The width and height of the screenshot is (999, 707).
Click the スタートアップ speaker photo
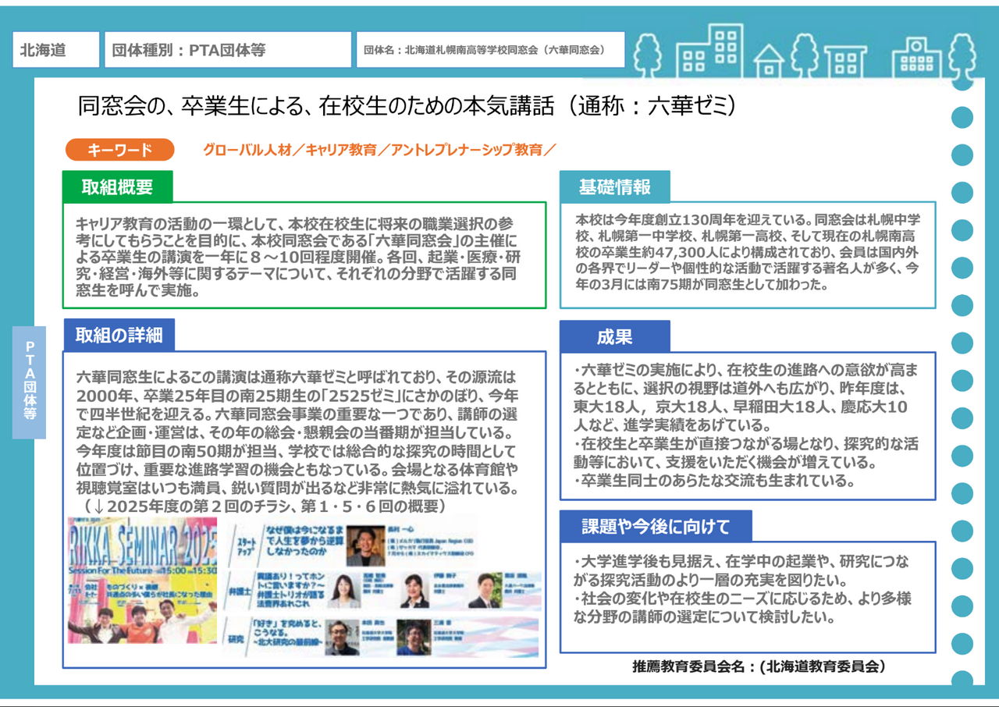point(365,546)
